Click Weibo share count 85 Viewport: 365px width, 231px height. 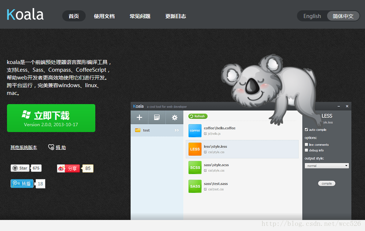coord(88,168)
